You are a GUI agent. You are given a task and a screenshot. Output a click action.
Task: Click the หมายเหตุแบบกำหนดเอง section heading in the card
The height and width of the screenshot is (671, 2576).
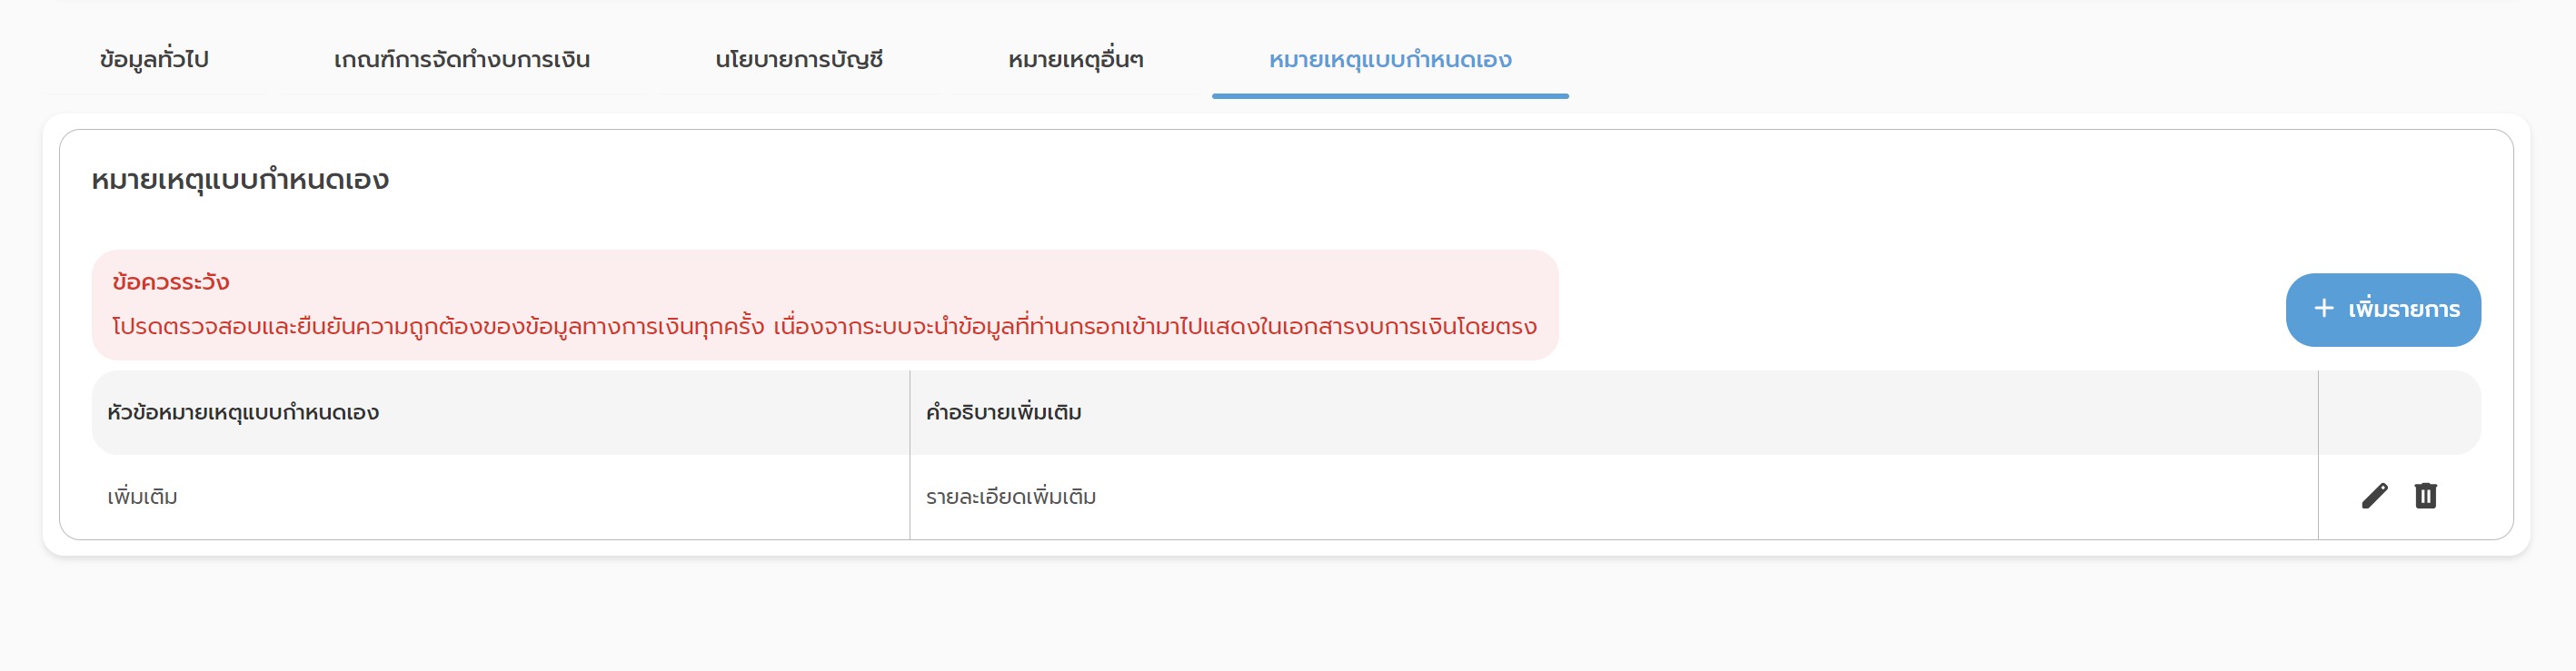[x=240, y=181]
